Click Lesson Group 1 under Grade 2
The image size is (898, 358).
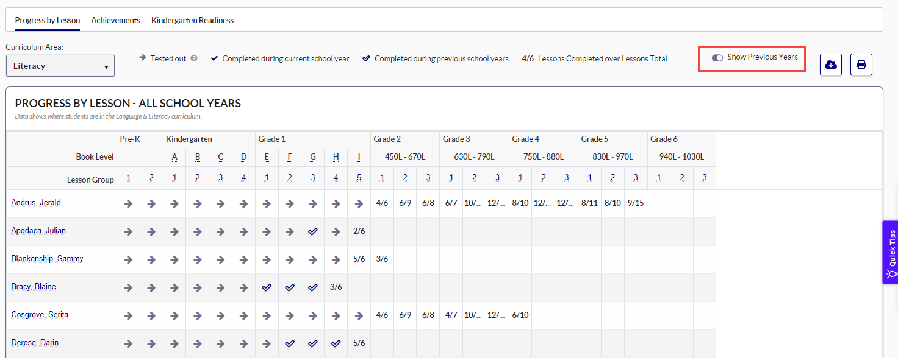[x=382, y=178]
